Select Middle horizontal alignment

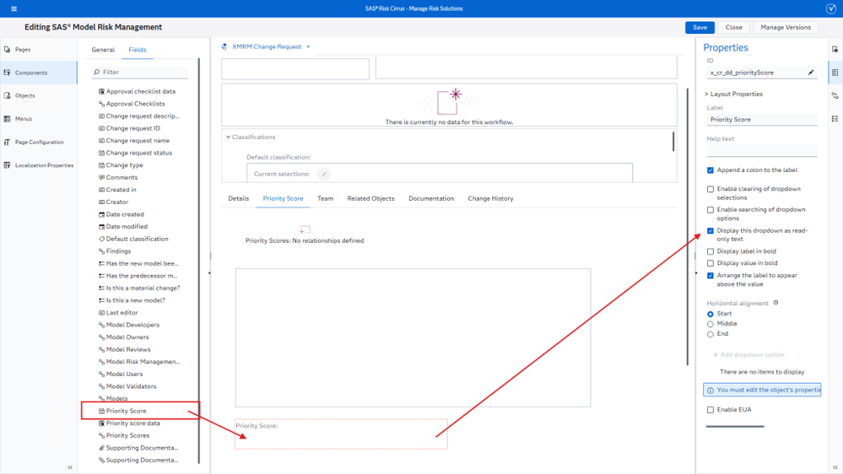click(711, 324)
